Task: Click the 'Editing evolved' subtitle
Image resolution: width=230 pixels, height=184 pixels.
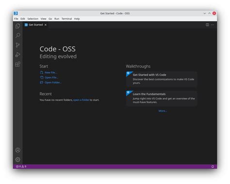Action: click(58, 56)
